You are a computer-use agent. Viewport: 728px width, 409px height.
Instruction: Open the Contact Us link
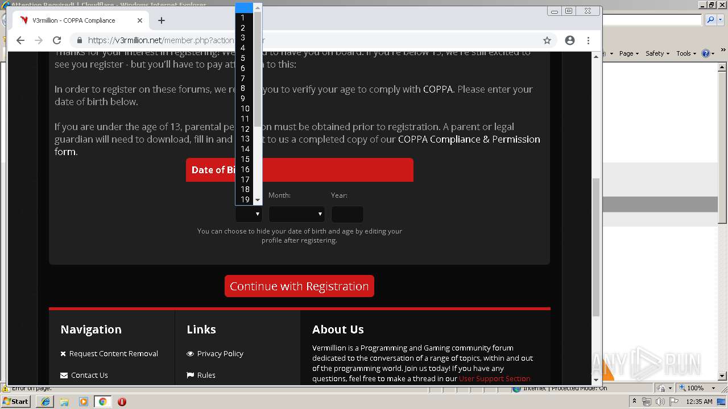[89, 375]
